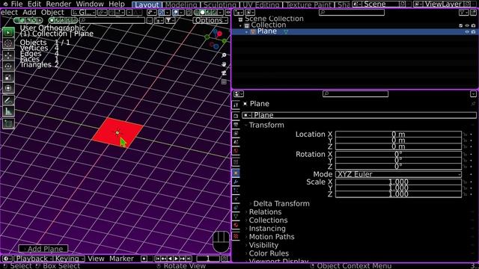
Task: Select the Measure tool
Action: click(8, 111)
